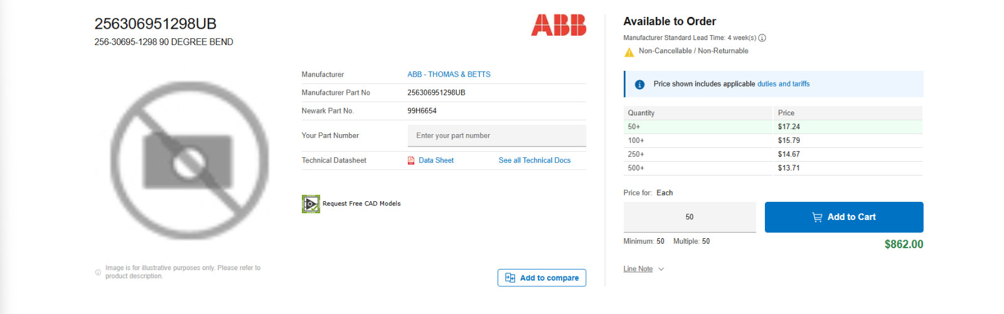Image resolution: width=1004 pixels, height=314 pixels.
Task: Select the 250+ quantity row
Action: click(x=773, y=154)
